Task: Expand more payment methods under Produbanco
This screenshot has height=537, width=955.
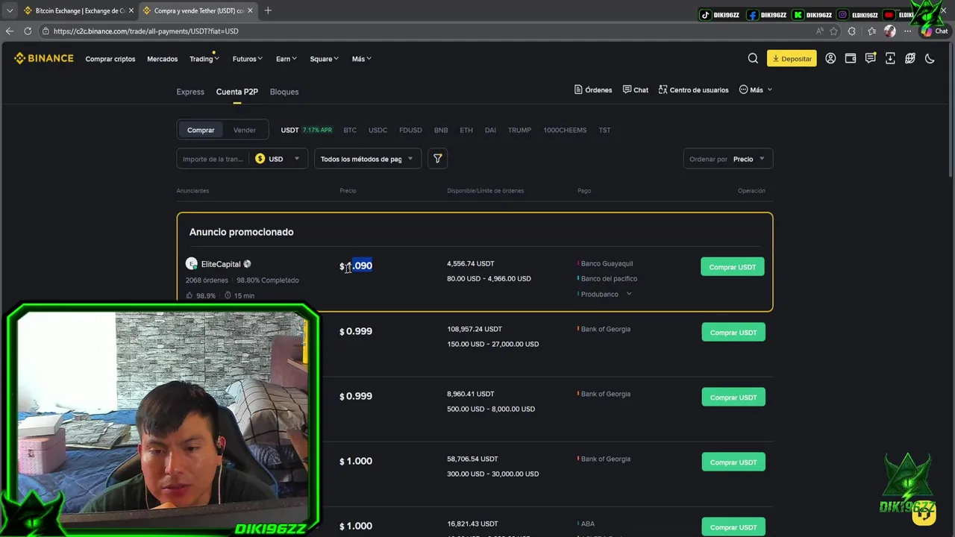Action: point(629,294)
